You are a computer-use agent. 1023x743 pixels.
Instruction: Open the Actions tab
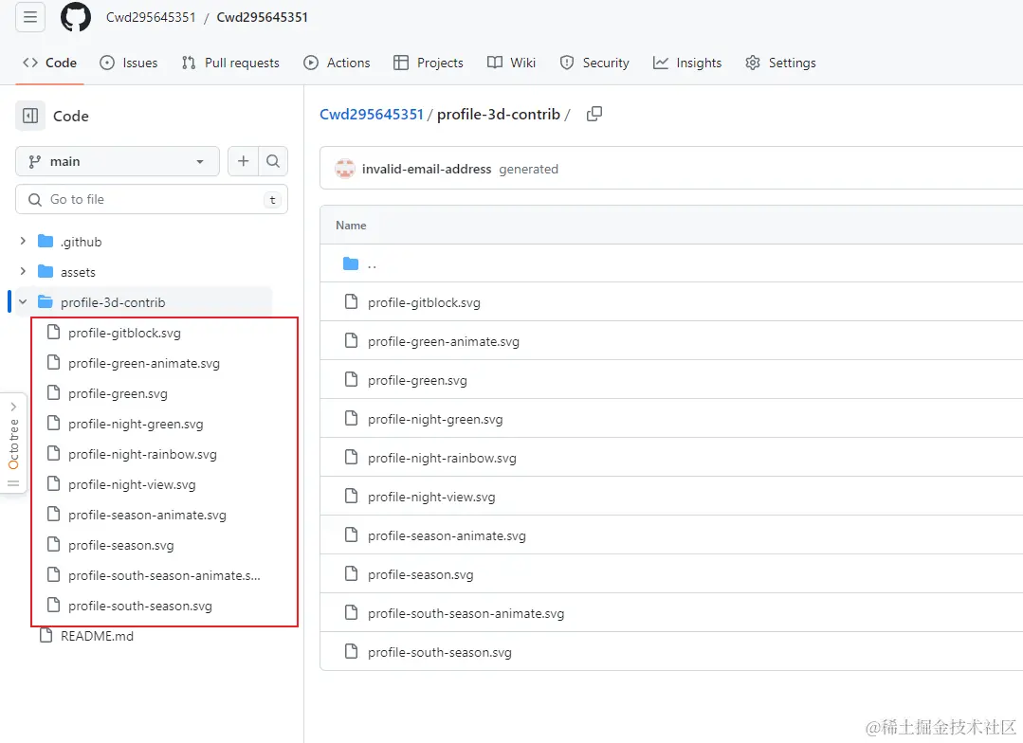tap(337, 63)
